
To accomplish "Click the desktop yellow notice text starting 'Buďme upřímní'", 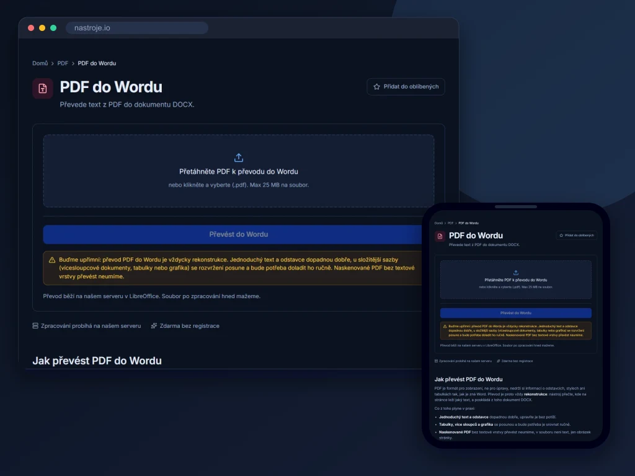I will coord(237,268).
